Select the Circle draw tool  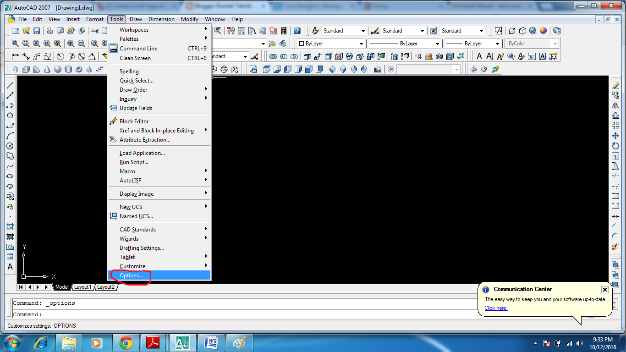point(10,146)
